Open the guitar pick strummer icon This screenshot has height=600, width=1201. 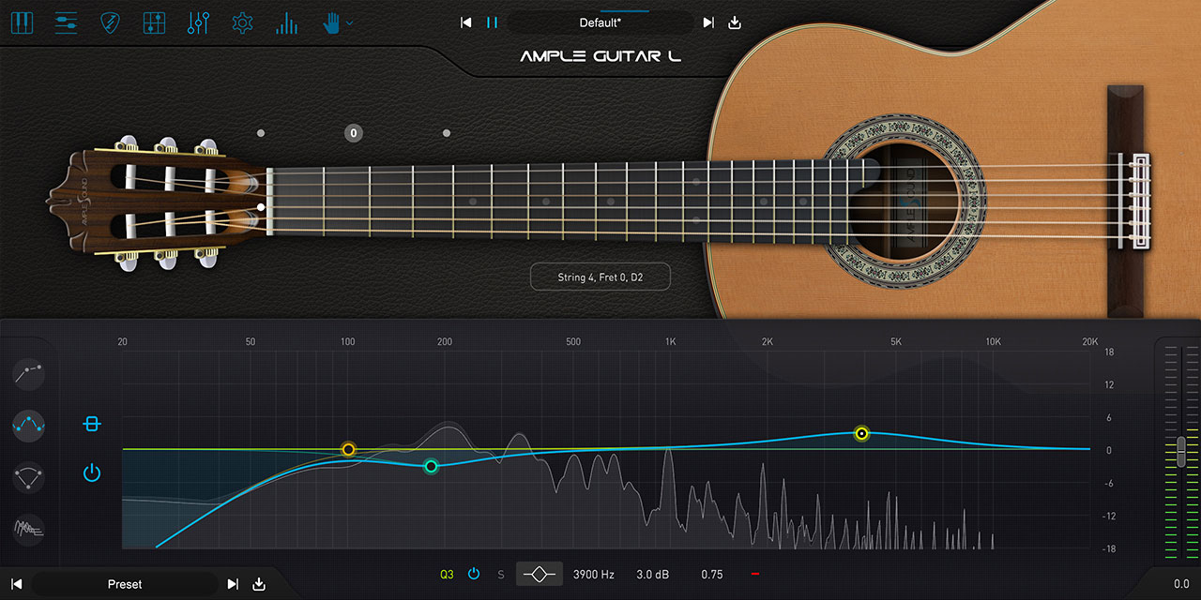point(110,22)
